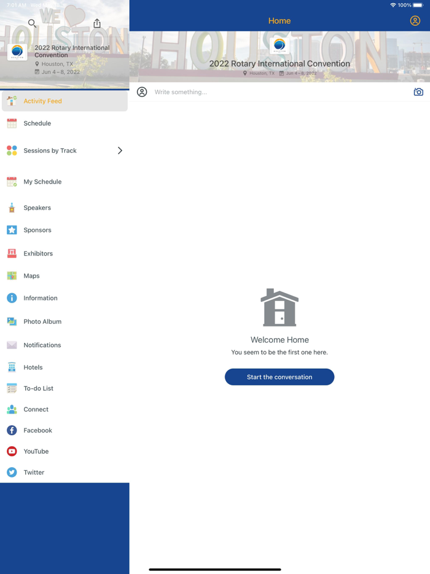The height and width of the screenshot is (574, 430).
Task: Open the My Schedule menu item
Action: [42, 181]
